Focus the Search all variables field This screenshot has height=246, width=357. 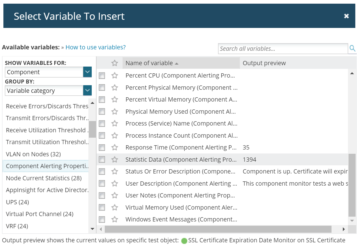(283, 49)
